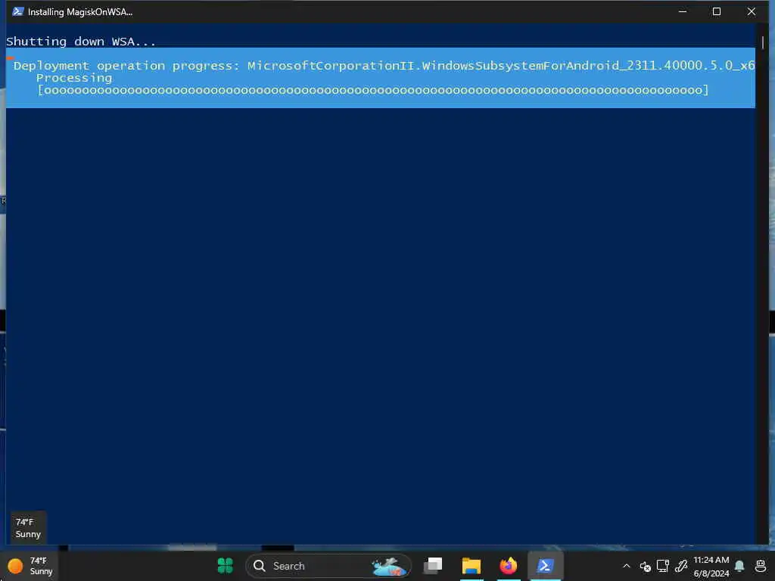The image size is (775, 581).
Task: Click the deployment progress bar
Action: point(373,90)
